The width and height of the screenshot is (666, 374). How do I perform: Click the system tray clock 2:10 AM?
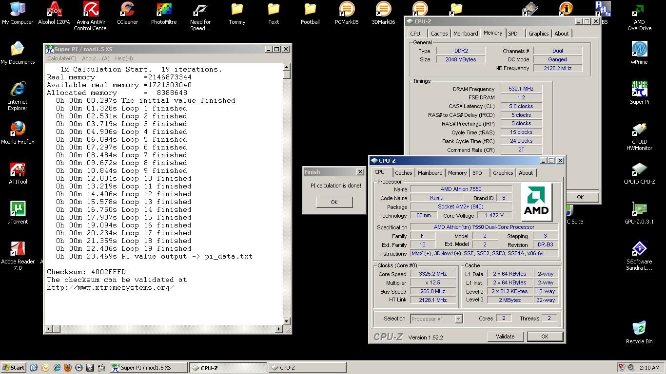[x=649, y=368]
